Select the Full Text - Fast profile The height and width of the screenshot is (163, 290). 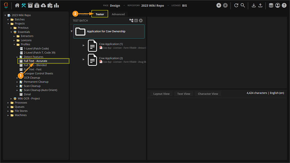32,69
